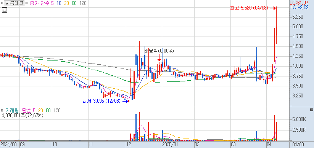314x148 pixels.
Task: Click the small square before 거래량
Action: point(2,110)
